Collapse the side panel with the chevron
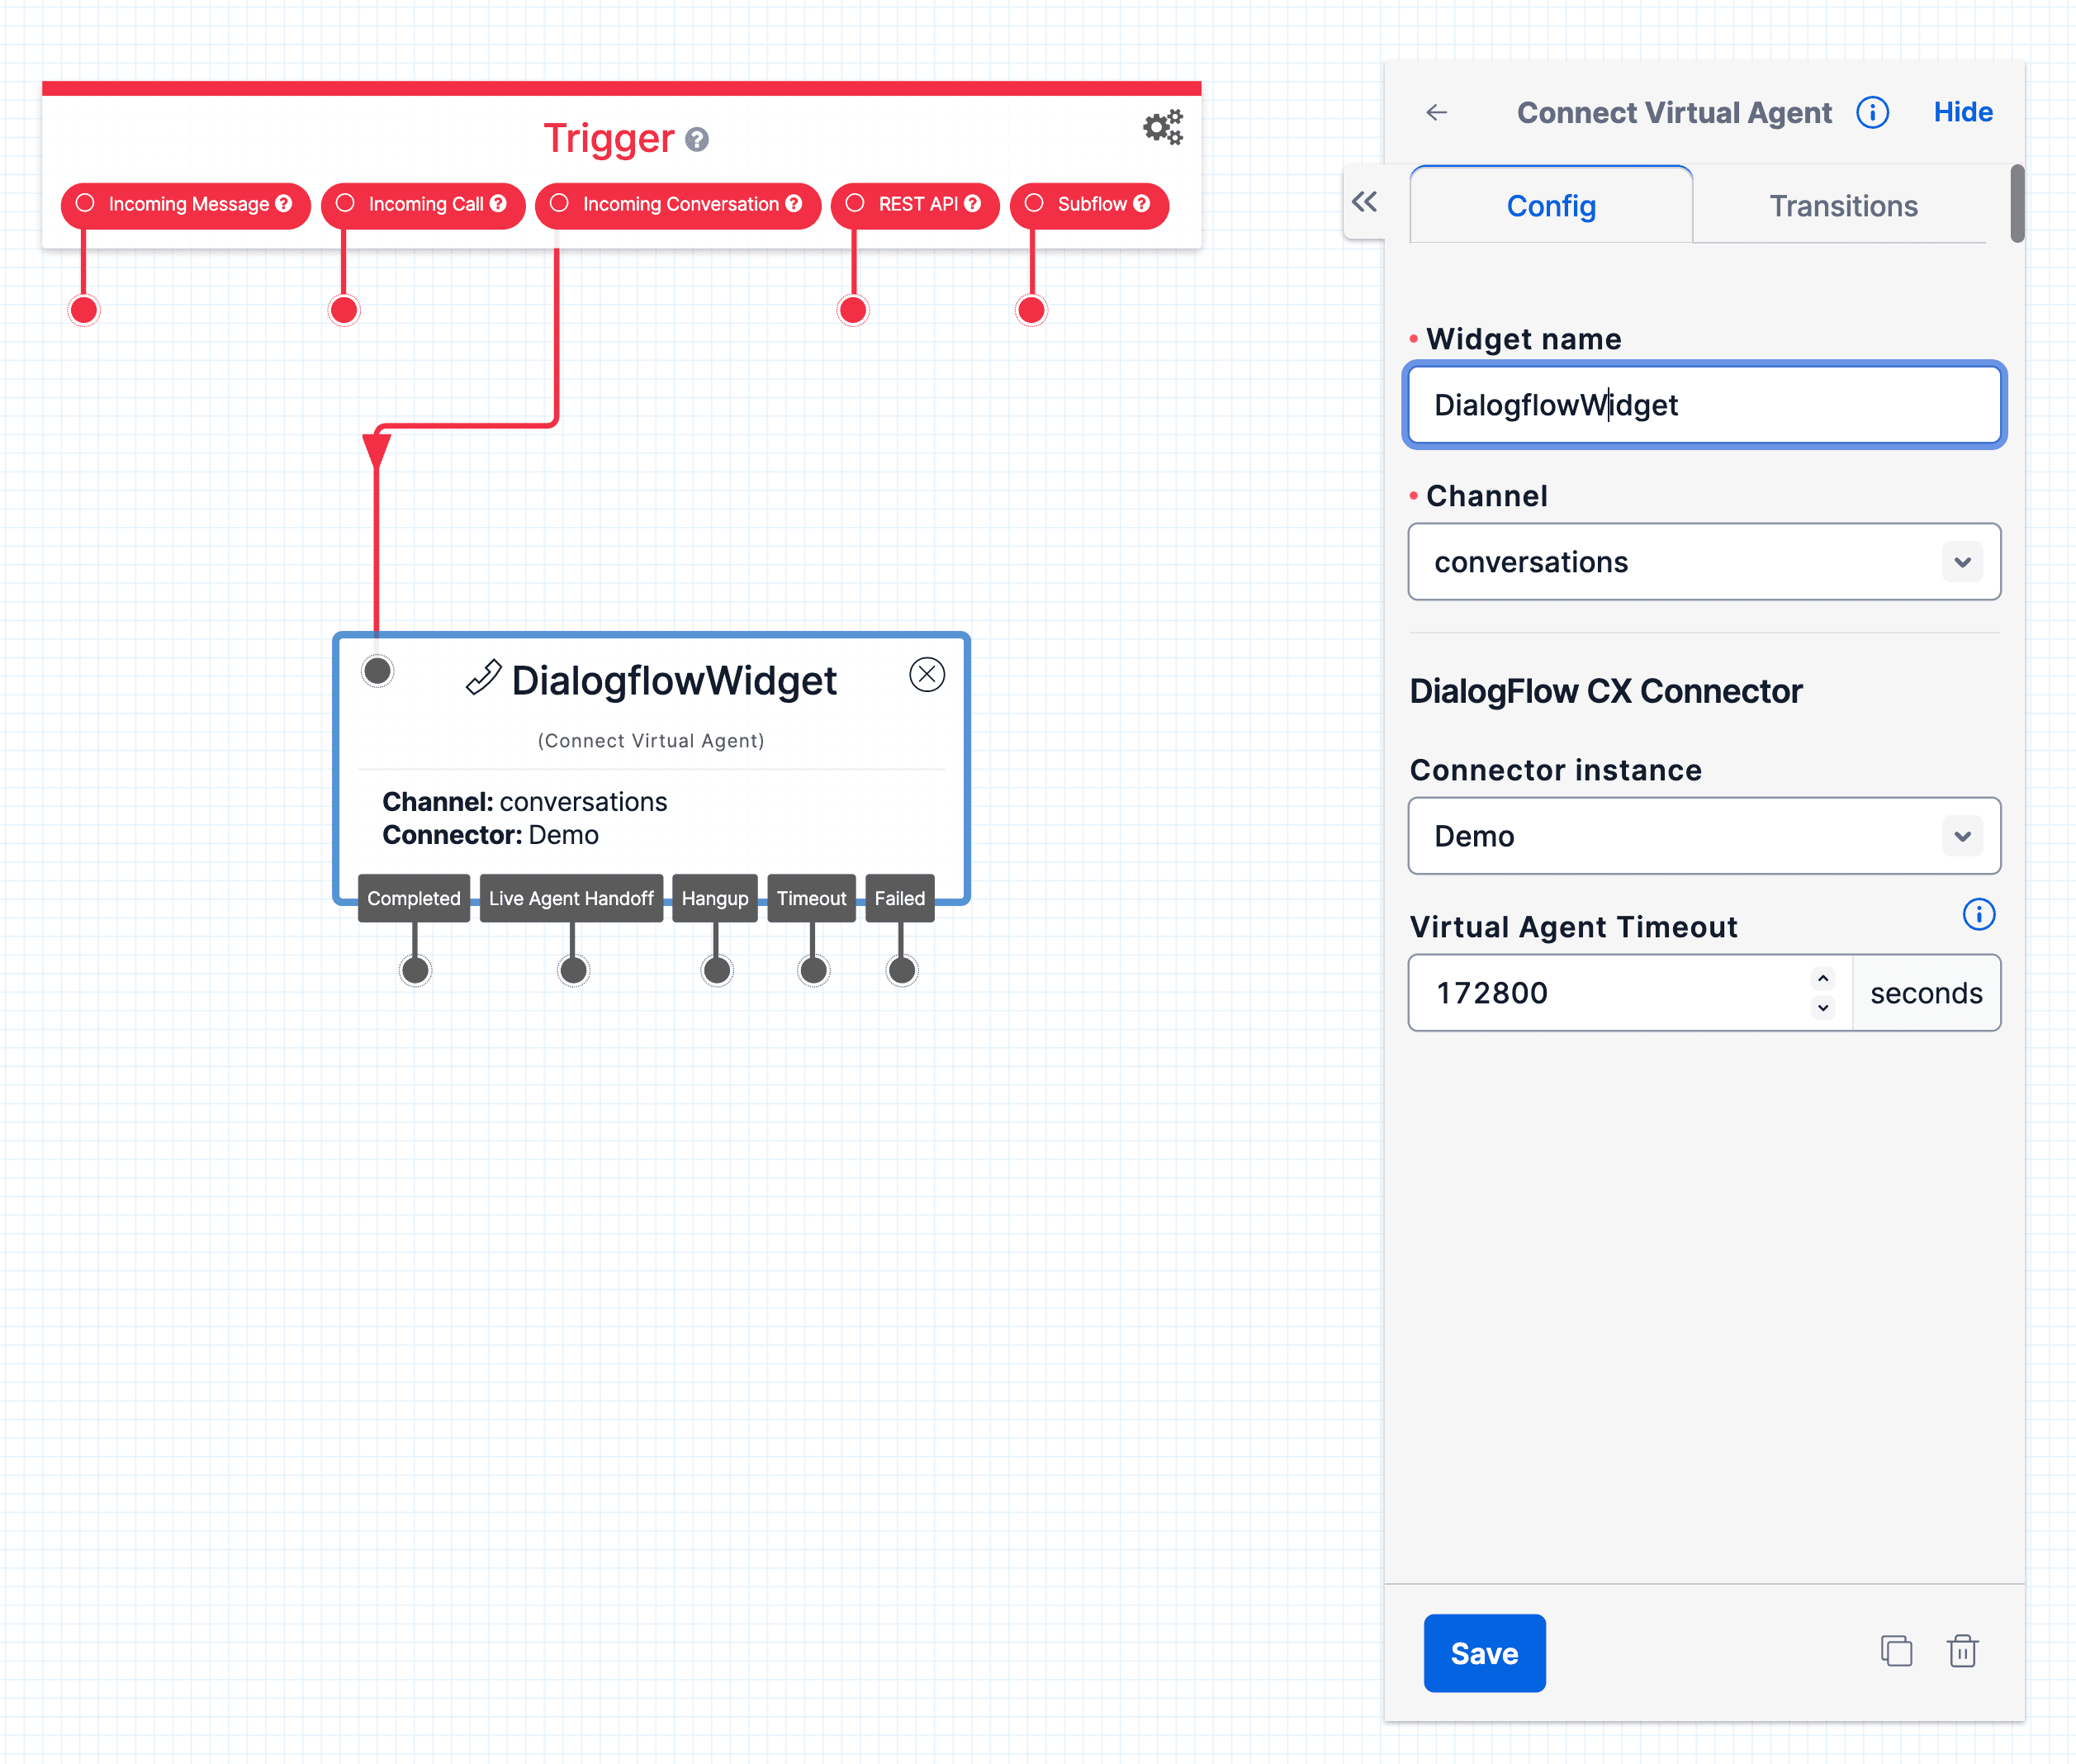Viewport: 2076px width, 1764px height. (1366, 202)
